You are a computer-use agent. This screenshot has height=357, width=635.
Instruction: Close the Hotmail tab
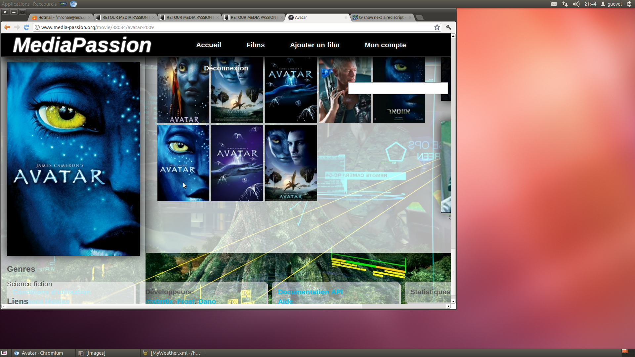[x=89, y=18]
